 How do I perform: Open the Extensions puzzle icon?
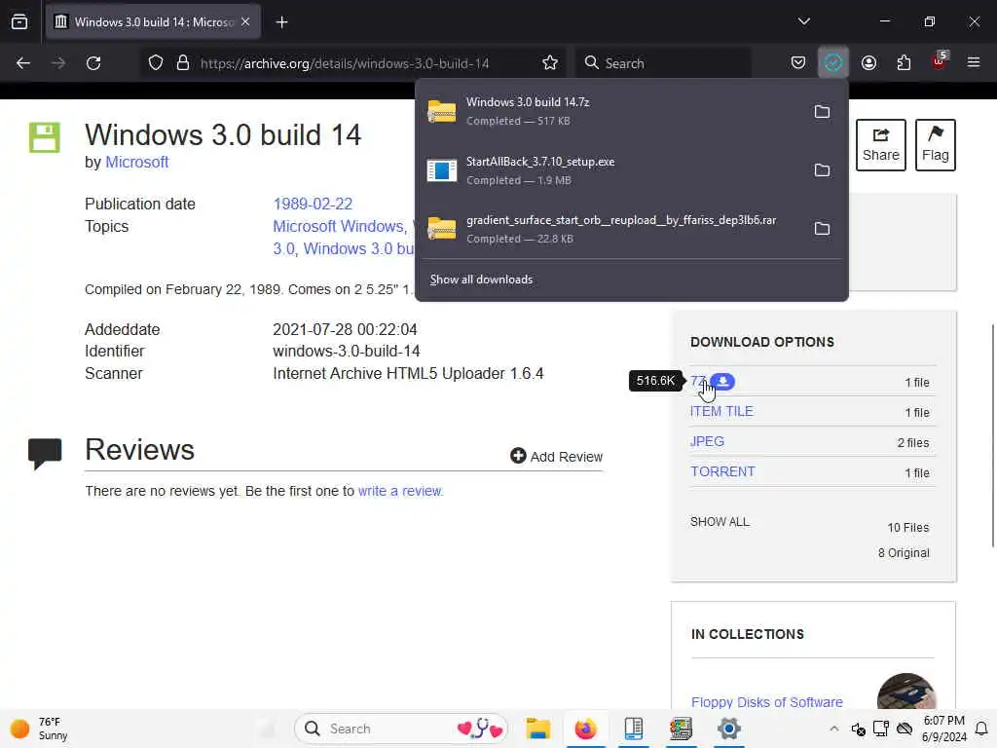pos(904,62)
